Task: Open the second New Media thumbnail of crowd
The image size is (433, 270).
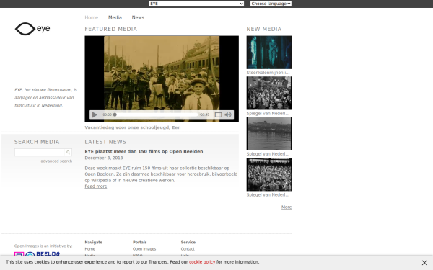Action: [x=269, y=93]
